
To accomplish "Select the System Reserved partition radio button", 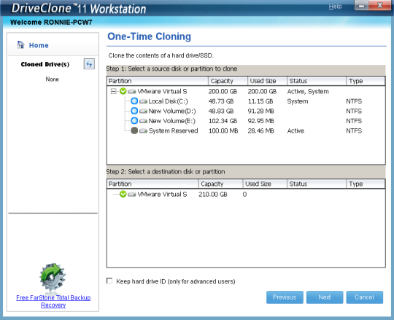I will pyautogui.click(x=134, y=130).
